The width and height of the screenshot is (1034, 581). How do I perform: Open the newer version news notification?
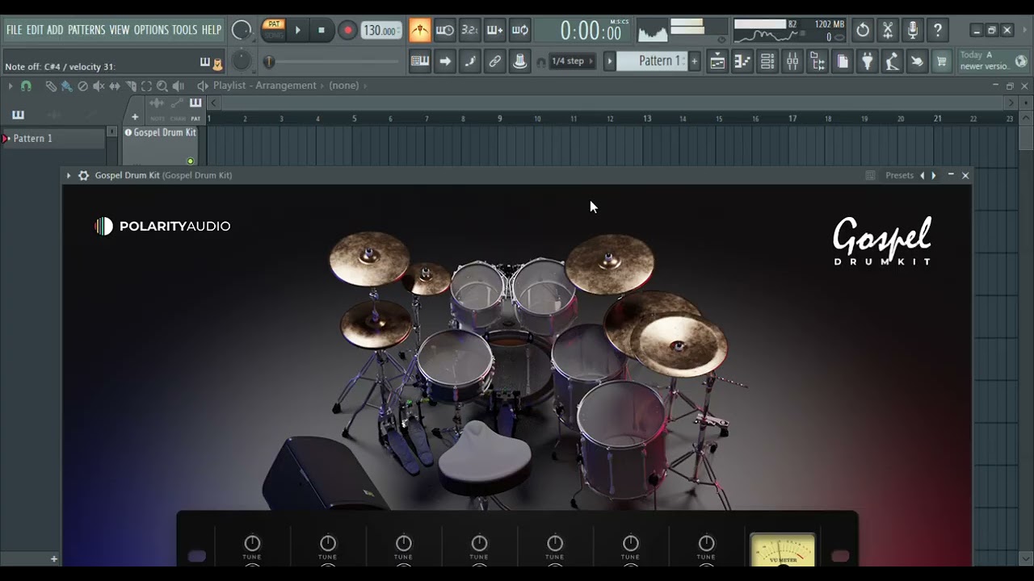993,61
